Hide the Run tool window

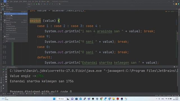(177, 67)
